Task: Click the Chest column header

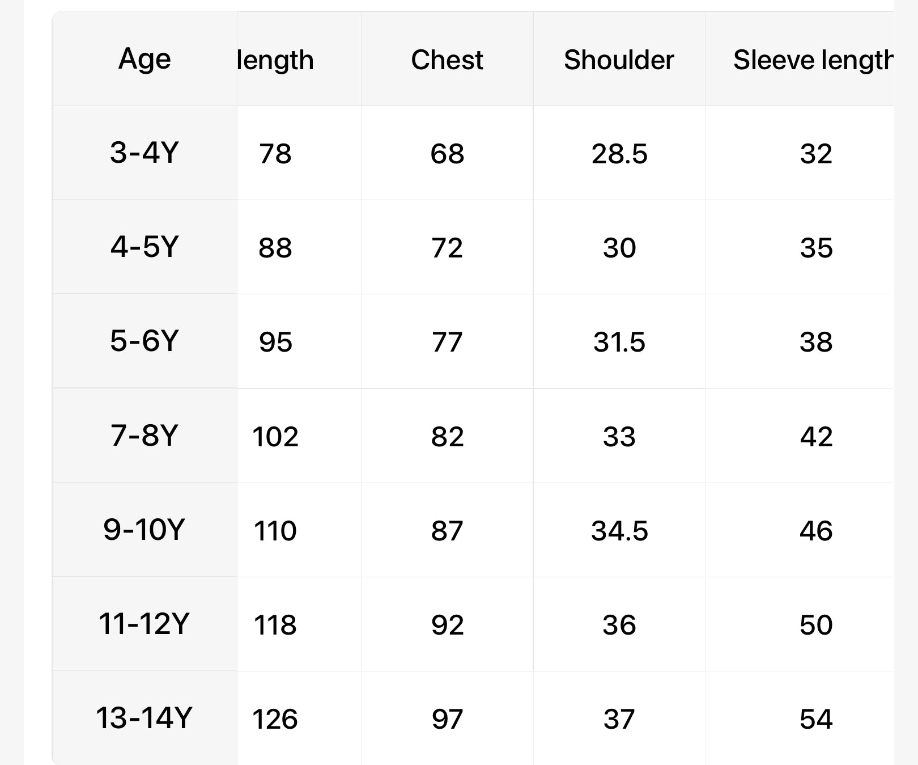Action: click(447, 60)
